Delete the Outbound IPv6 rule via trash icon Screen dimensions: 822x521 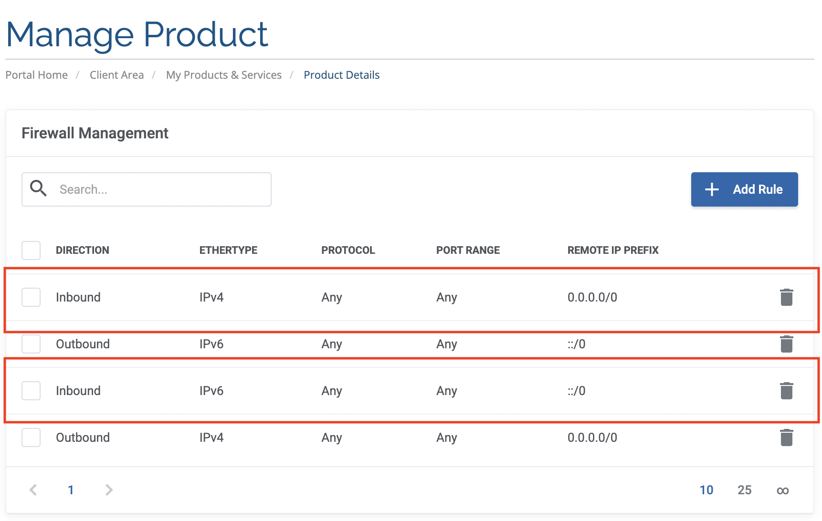(786, 344)
